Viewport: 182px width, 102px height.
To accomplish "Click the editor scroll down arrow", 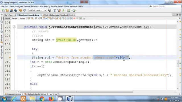I will coord(178,88).
